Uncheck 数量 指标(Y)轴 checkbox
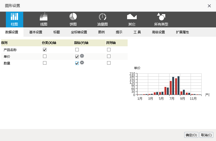The height and width of the screenshot is (141, 216). pyautogui.click(x=77, y=63)
